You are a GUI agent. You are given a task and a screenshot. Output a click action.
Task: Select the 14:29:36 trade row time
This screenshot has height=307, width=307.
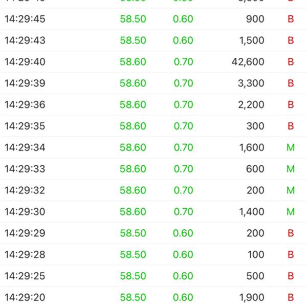click(25, 105)
